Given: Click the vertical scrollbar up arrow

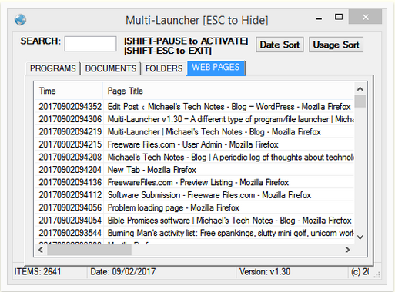Looking at the screenshot, I should pyautogui.click(x=360, y=89).
